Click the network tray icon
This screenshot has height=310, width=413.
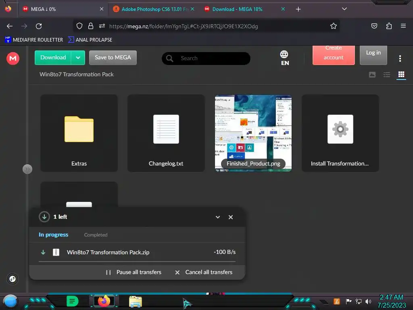359,301
